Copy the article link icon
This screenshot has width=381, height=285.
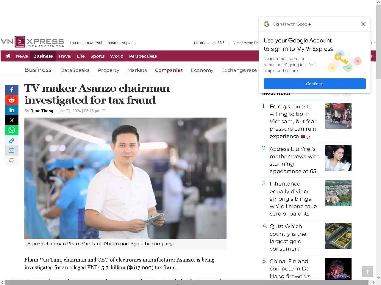tap(12, 140)
